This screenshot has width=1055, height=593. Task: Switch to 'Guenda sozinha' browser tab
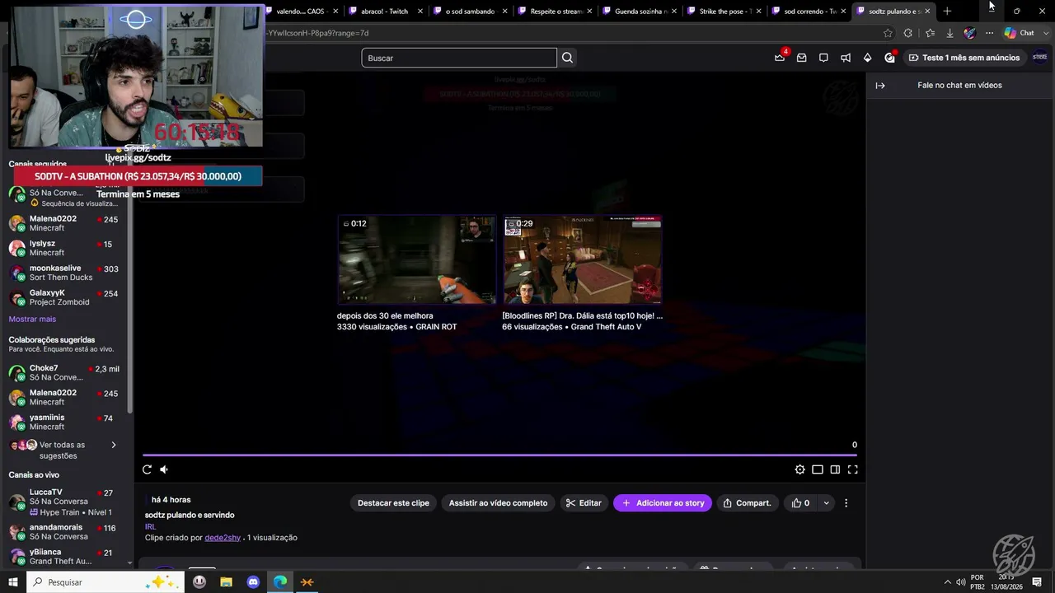pos(640,12)
